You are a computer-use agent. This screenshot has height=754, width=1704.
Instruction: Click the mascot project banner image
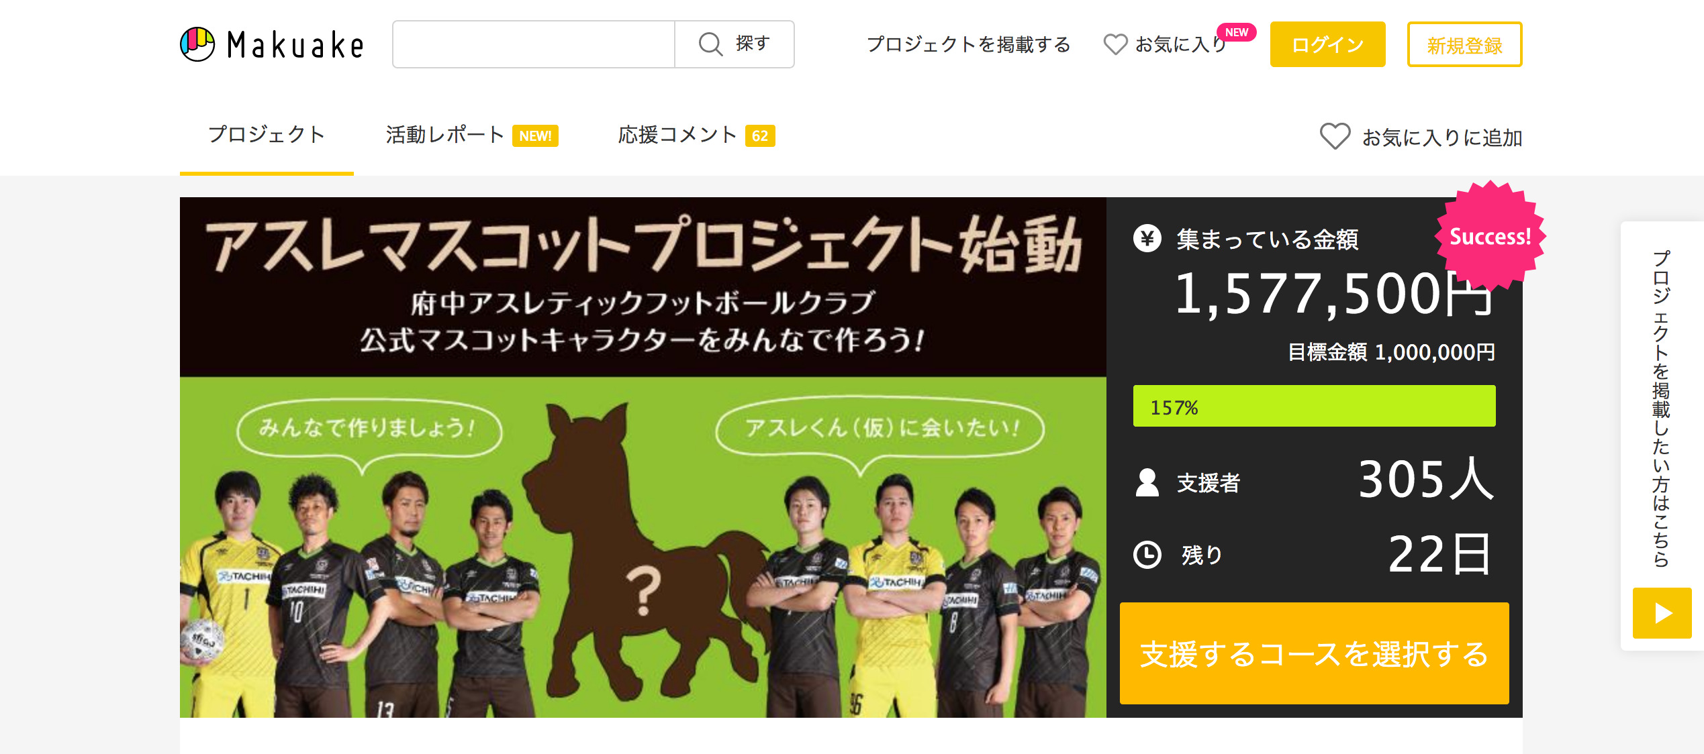(643, 457)
